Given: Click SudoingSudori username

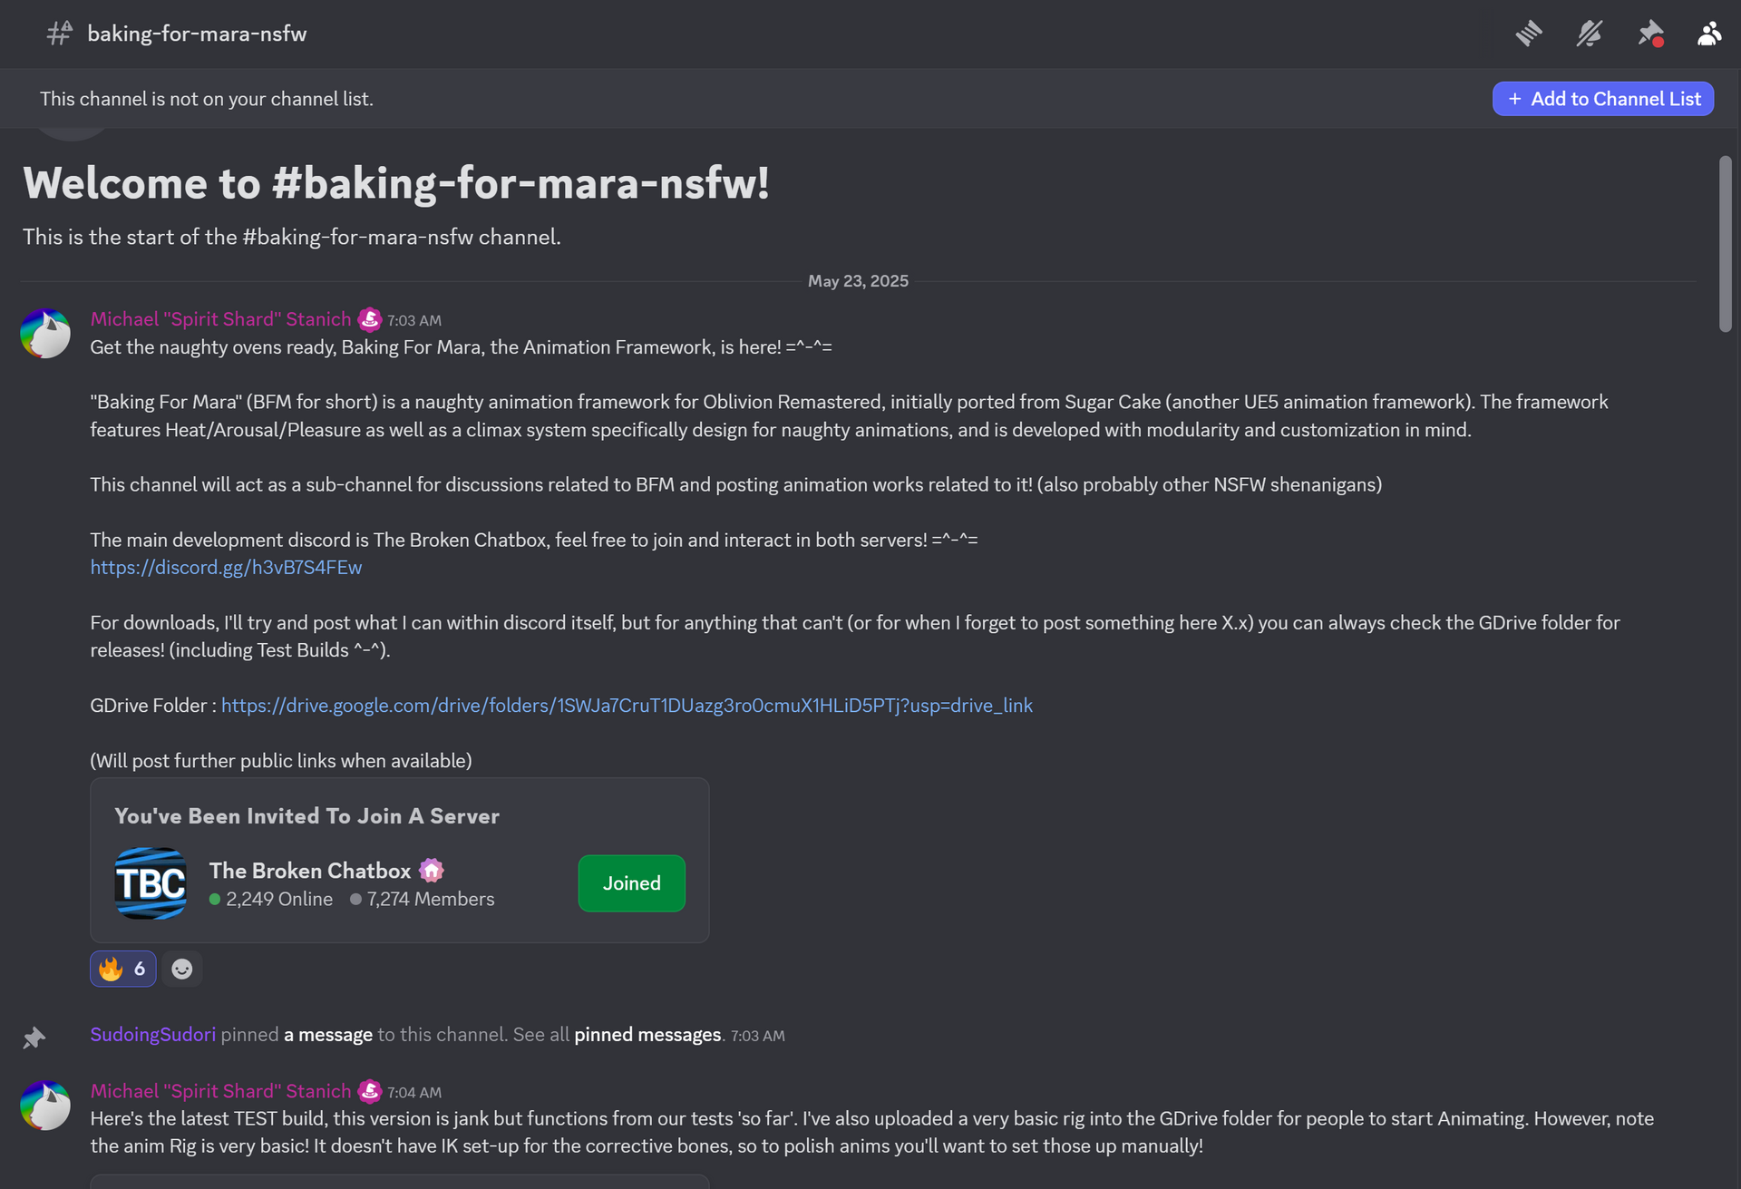Looking at the screenshot, I should tap(153, 1035).
